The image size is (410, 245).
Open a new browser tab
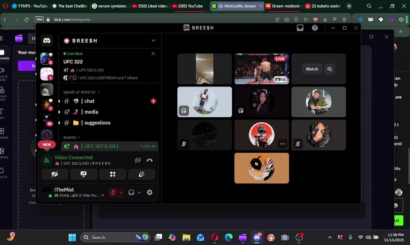click(x=349, y=6)
